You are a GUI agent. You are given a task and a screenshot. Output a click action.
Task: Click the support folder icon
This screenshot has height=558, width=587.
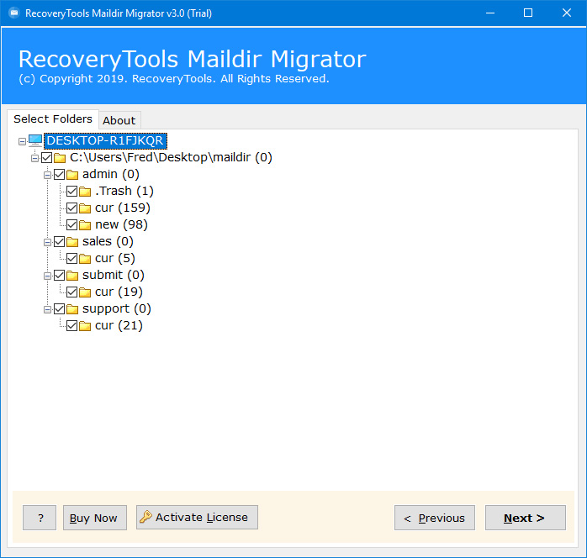(x=72, y=309)
